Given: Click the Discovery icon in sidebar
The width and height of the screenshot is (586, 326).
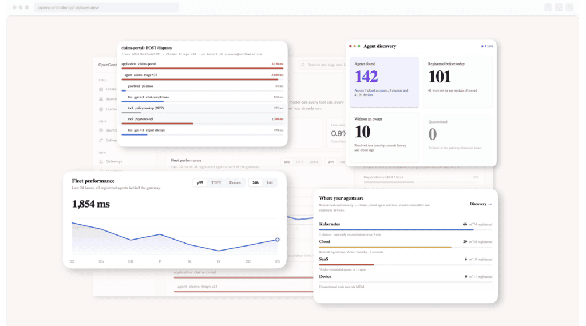Looking at the screenshot, I should pos(101,109).
